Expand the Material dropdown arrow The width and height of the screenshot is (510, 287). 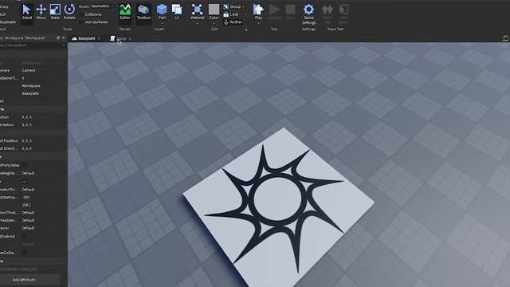coord(197,23)
